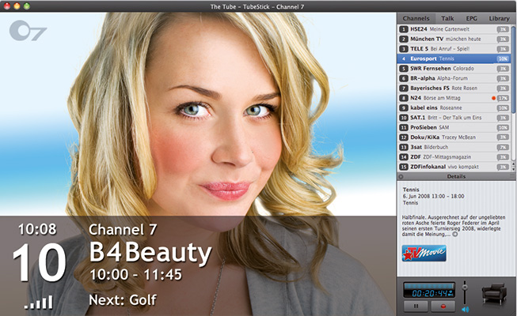Click the grip icon right of Details header
The image size is (517, 316).
click(512, 176)
